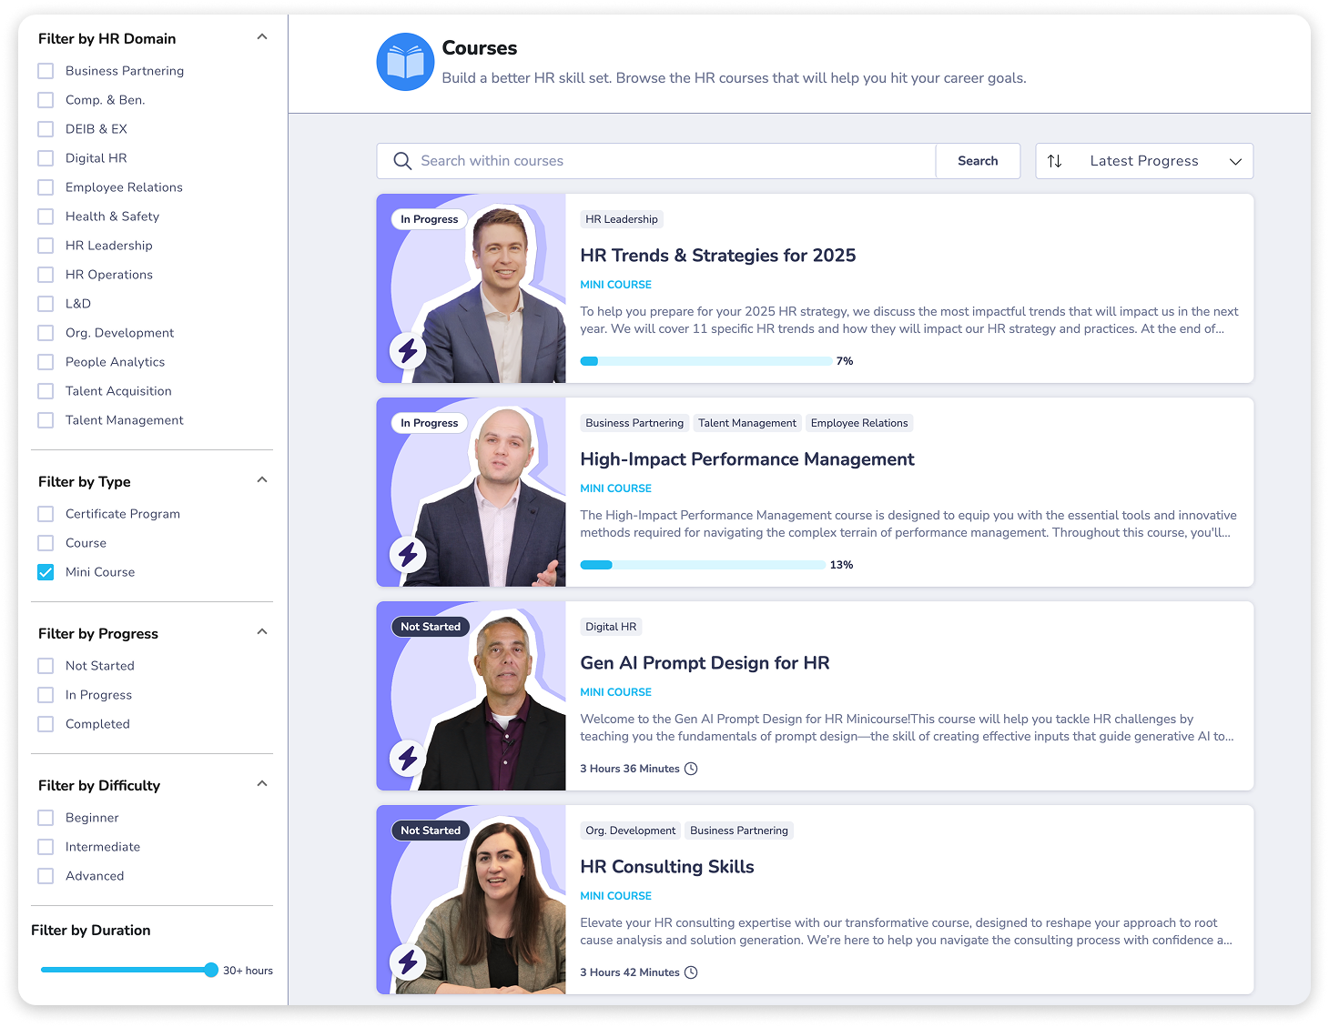
Task: Open the HR Consulting Skills course title
Action: [667, 867]
